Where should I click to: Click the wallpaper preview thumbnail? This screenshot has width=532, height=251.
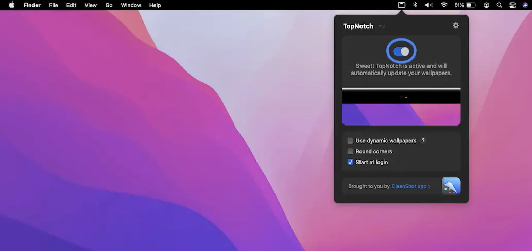coord(401,107)
